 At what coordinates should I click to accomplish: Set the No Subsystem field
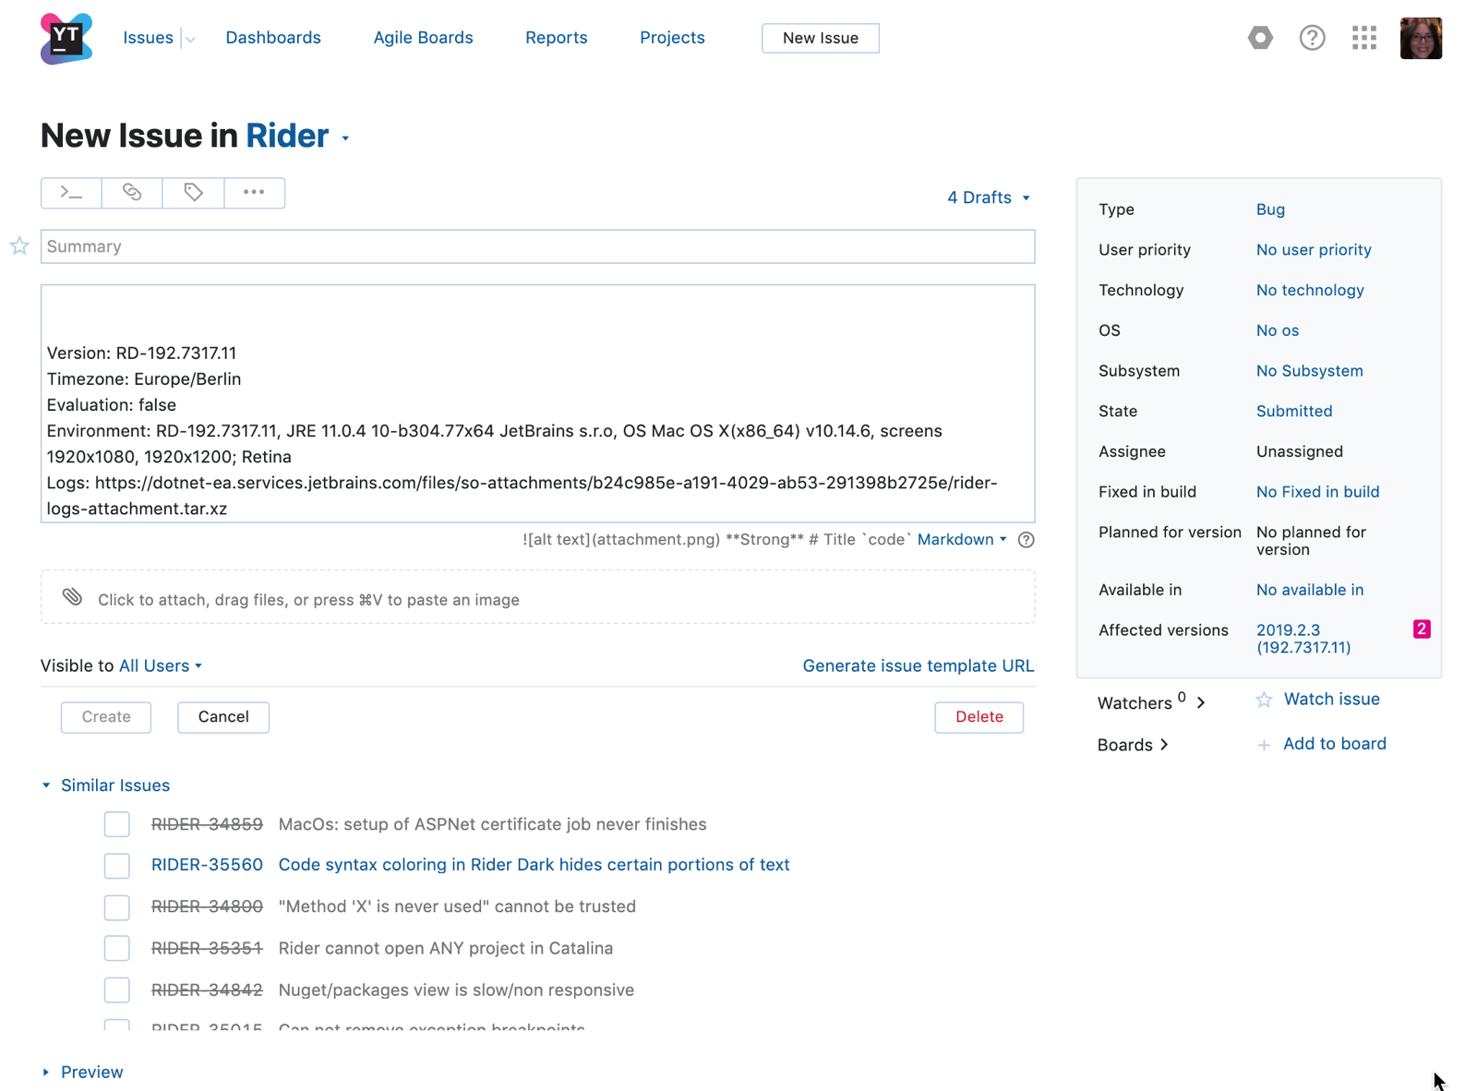click(1309, 371)
